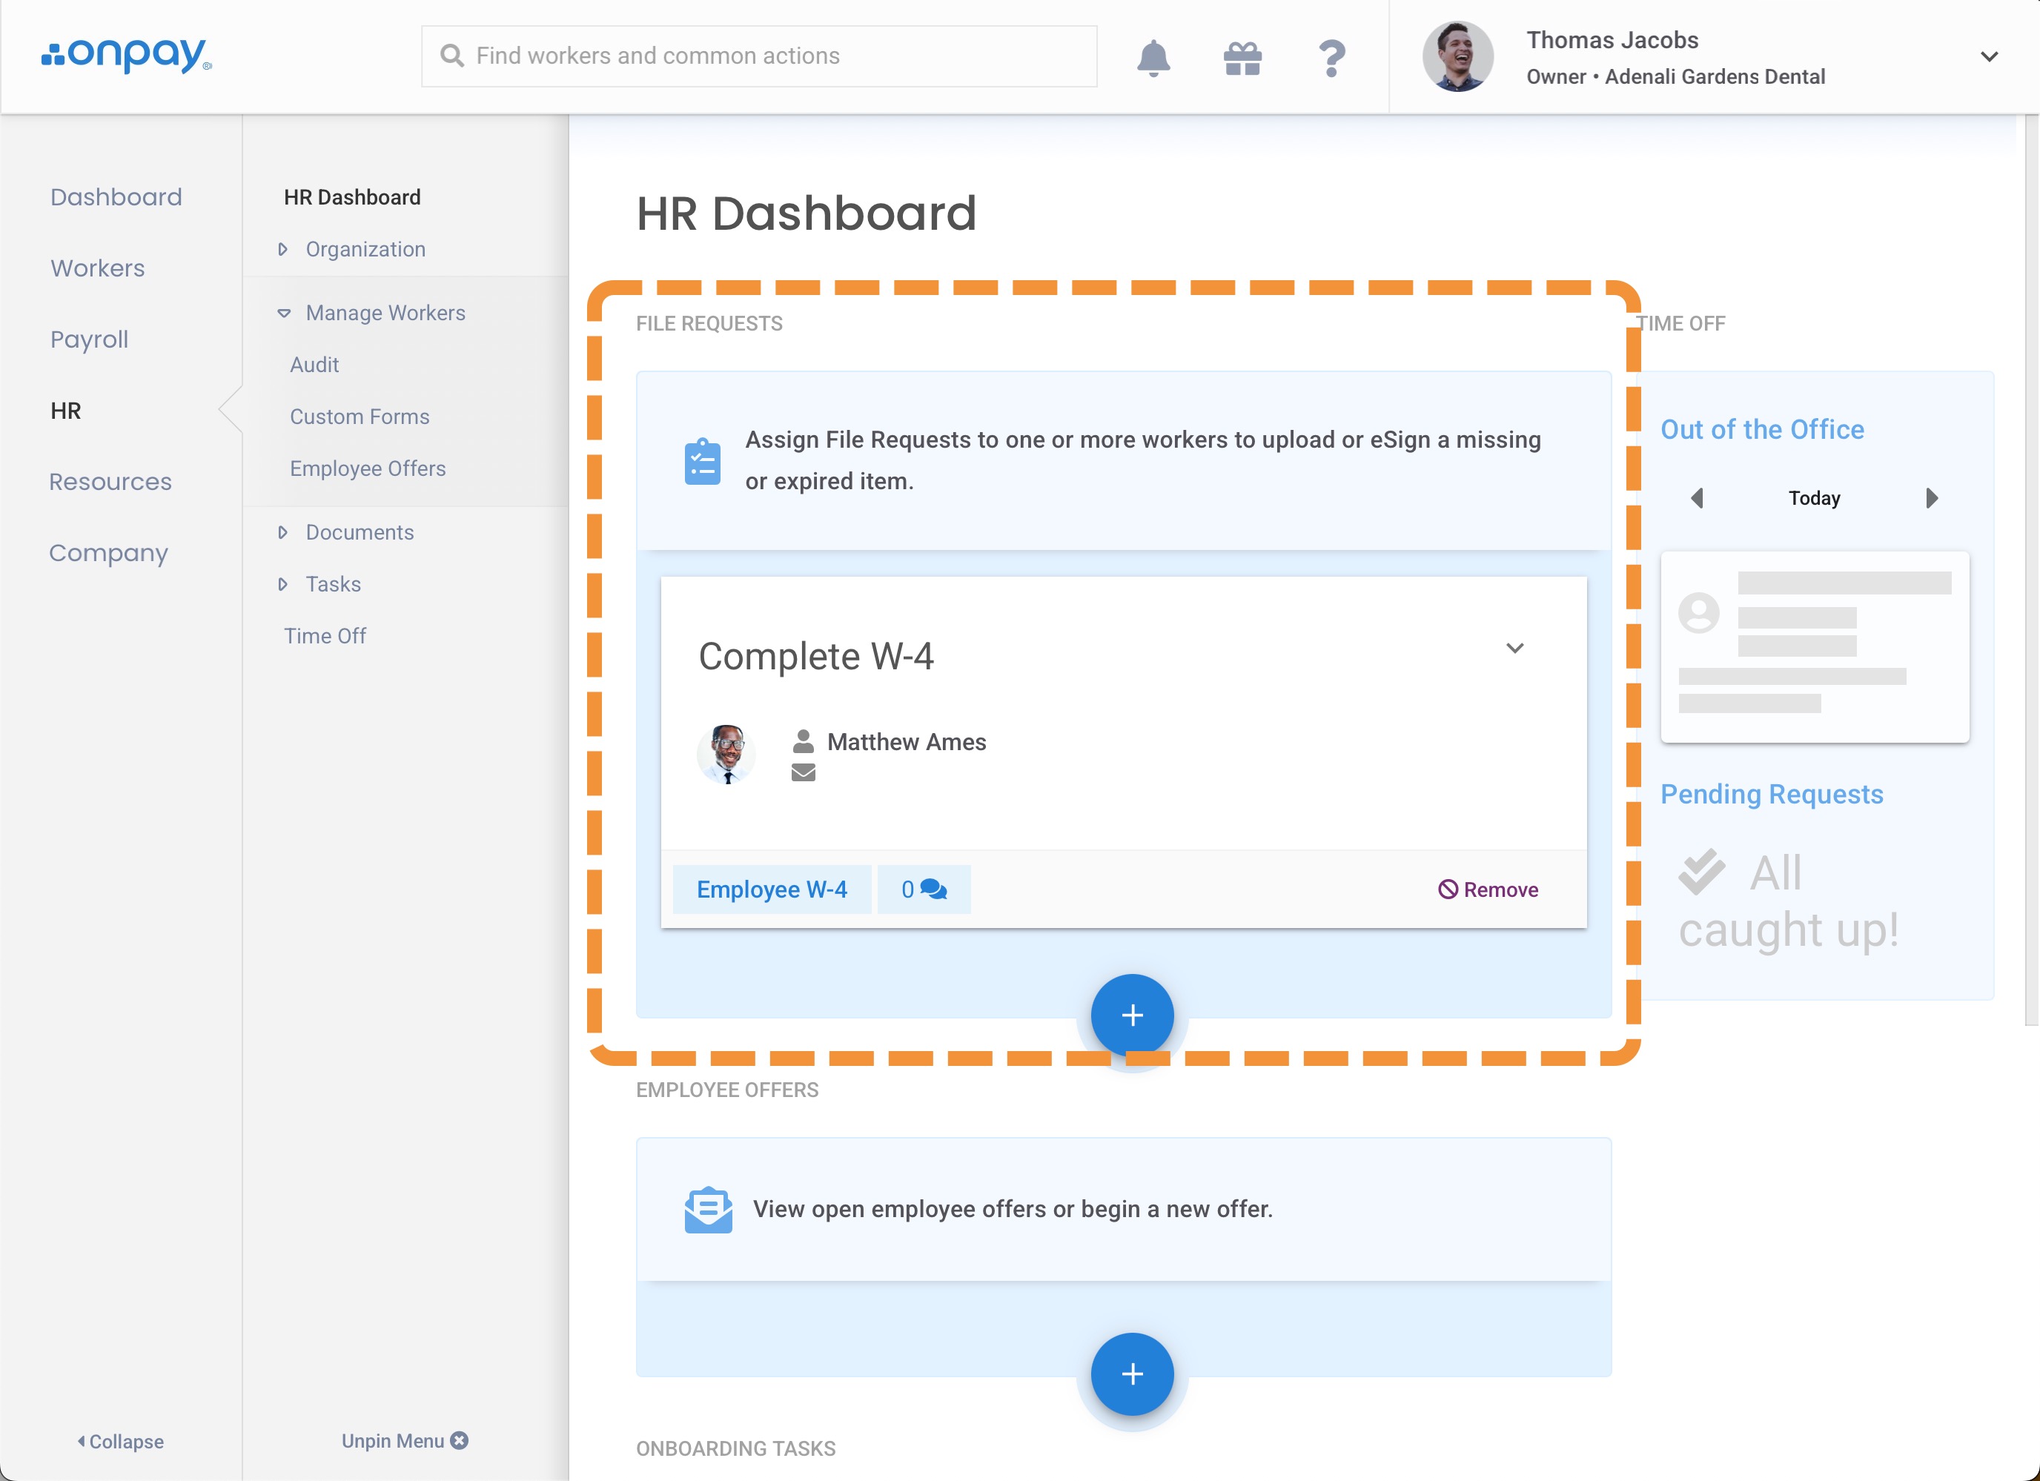Click the OnPay logo
The image size is (2040, 1481).
tap(127, 55)
